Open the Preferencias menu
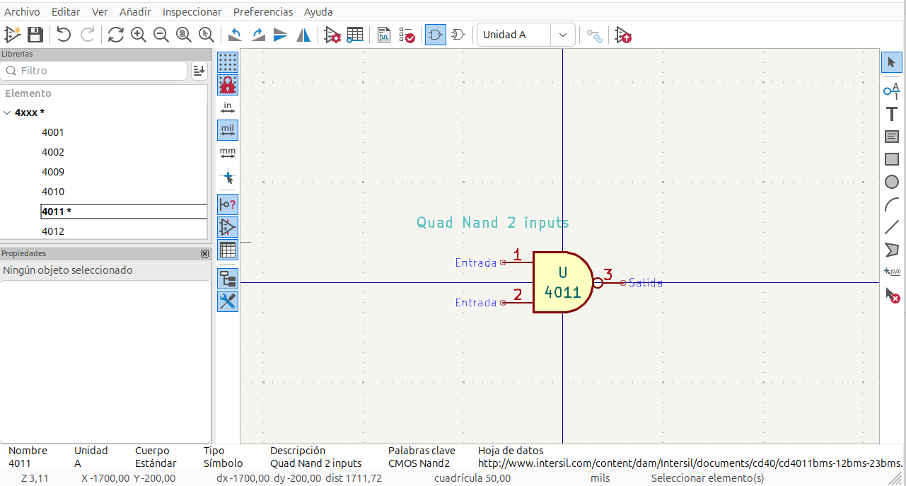 [262, 12]
